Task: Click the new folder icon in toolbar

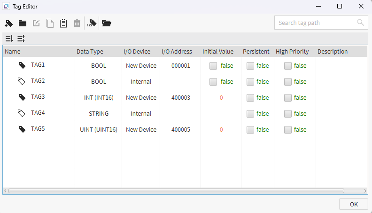Action: (x=22, y=23)
